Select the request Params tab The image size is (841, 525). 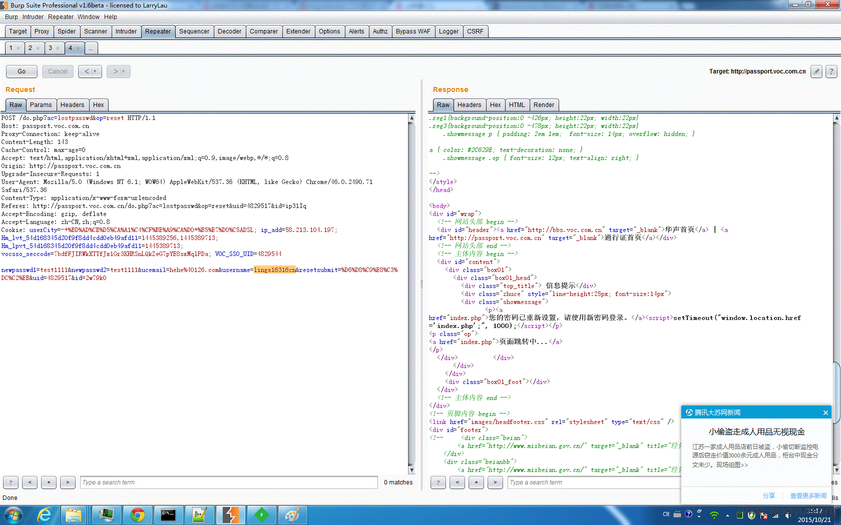pyautogui.click(x=41, y=105)
